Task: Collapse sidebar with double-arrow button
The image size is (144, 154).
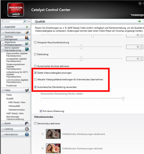Action: pos(29,22)
